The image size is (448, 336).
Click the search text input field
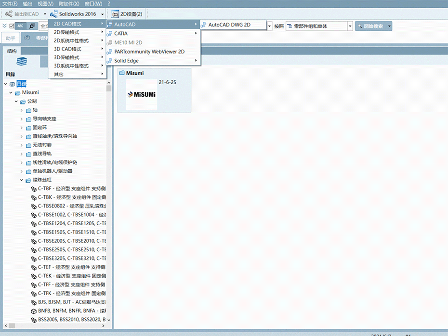click(44, 26)
